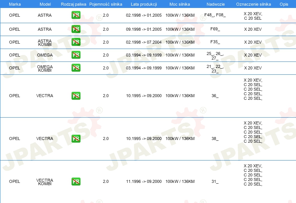Click the body codes '21_, 22_, 23_'
Viewport: 296px width, 203px height.
pyautogui.click(x=215, y=69)
